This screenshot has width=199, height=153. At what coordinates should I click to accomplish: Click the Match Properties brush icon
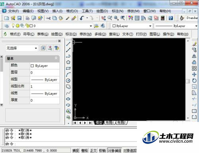pyautogui.click(x=74, y=18)
